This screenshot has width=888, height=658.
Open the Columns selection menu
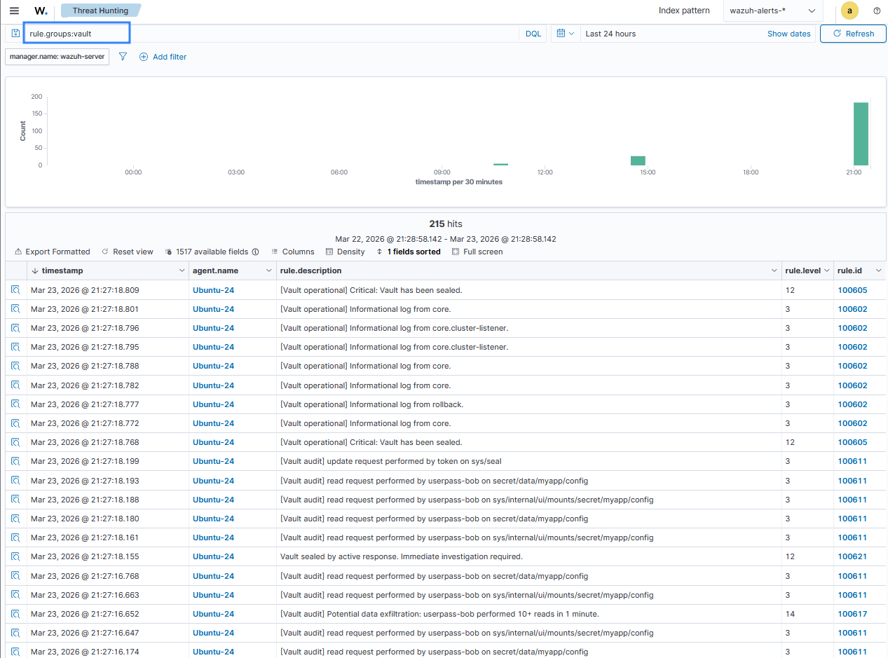pos(293,252)
